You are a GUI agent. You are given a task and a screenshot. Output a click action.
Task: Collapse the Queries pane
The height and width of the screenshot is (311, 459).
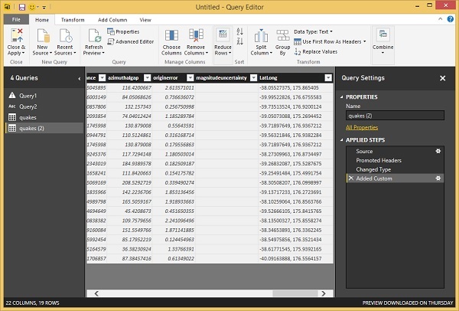pos(80,78)
